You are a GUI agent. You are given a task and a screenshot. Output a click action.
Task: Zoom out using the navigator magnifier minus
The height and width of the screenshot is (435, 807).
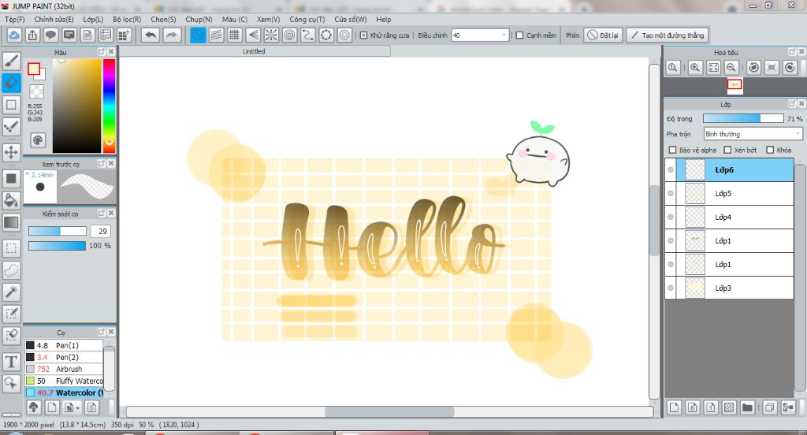click(x=731, y=68)
